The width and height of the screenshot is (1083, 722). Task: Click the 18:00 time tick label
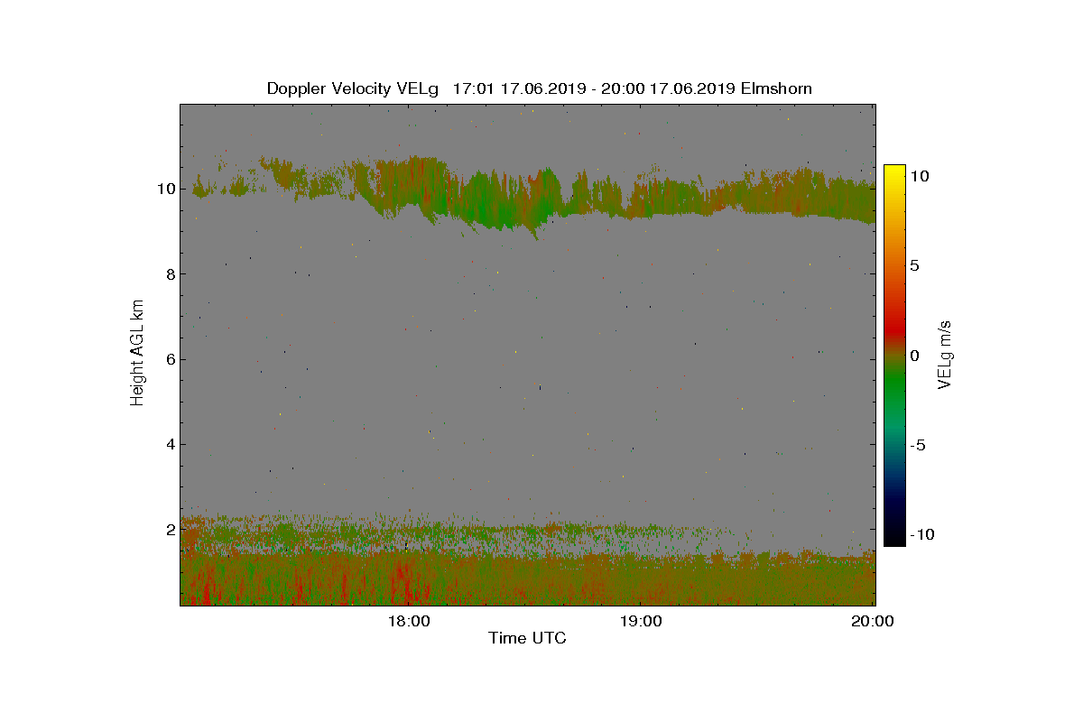tap(409, 621)
